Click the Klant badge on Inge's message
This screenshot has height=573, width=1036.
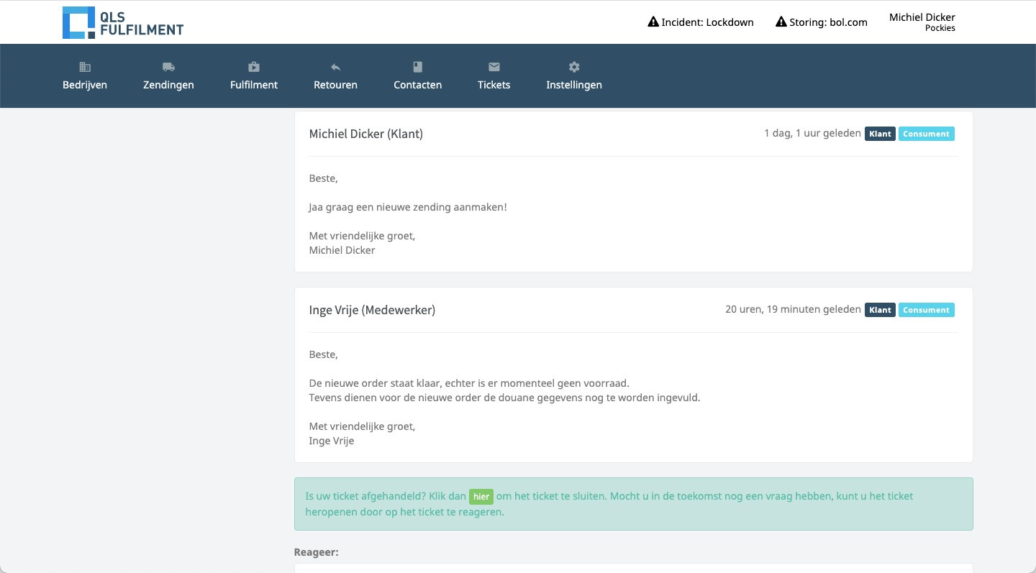coord(880,310)
